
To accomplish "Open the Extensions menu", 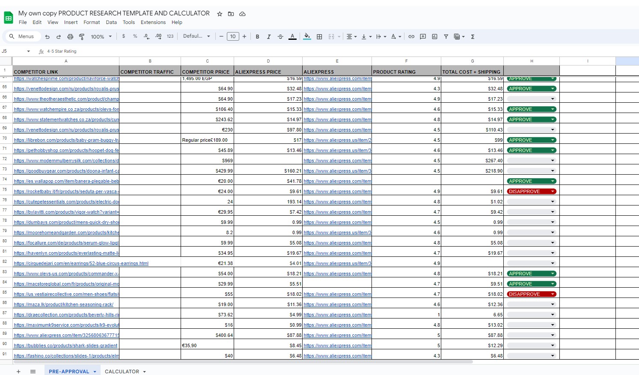I will 153,22.
